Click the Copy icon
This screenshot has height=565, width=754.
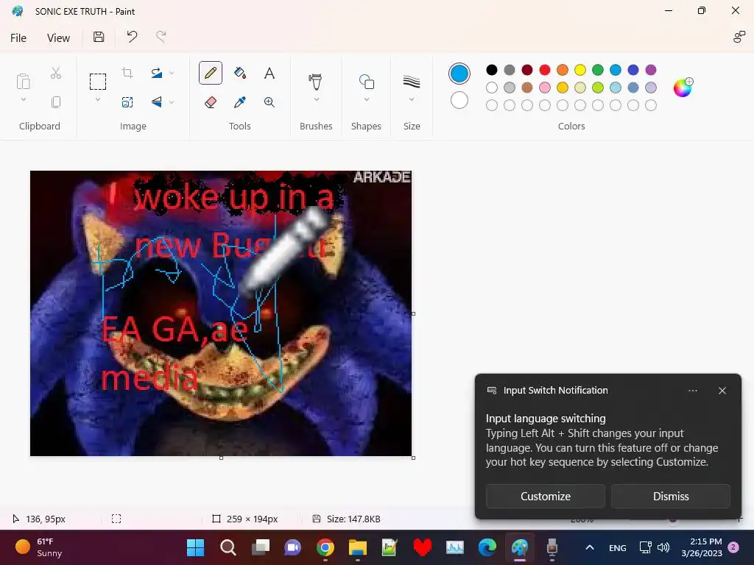(56, 102)
